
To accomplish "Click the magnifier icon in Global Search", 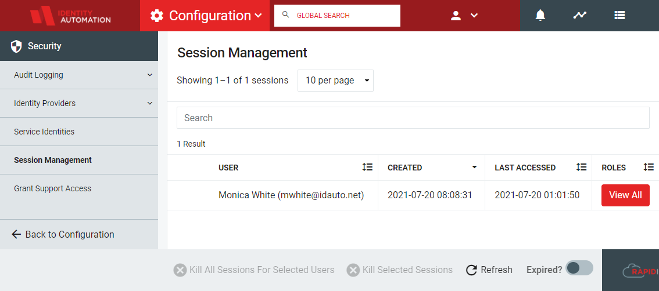I will click(x=286, y=15).
